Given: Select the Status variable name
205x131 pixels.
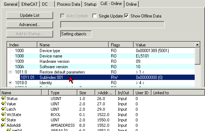Looking at the screenshot, I should tap(12, 99).
